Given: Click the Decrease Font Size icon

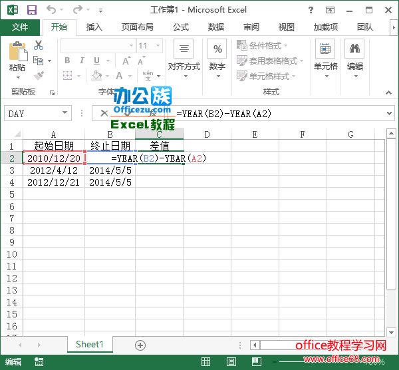Looking at the screenshot, I should click(x=142, y=61).
